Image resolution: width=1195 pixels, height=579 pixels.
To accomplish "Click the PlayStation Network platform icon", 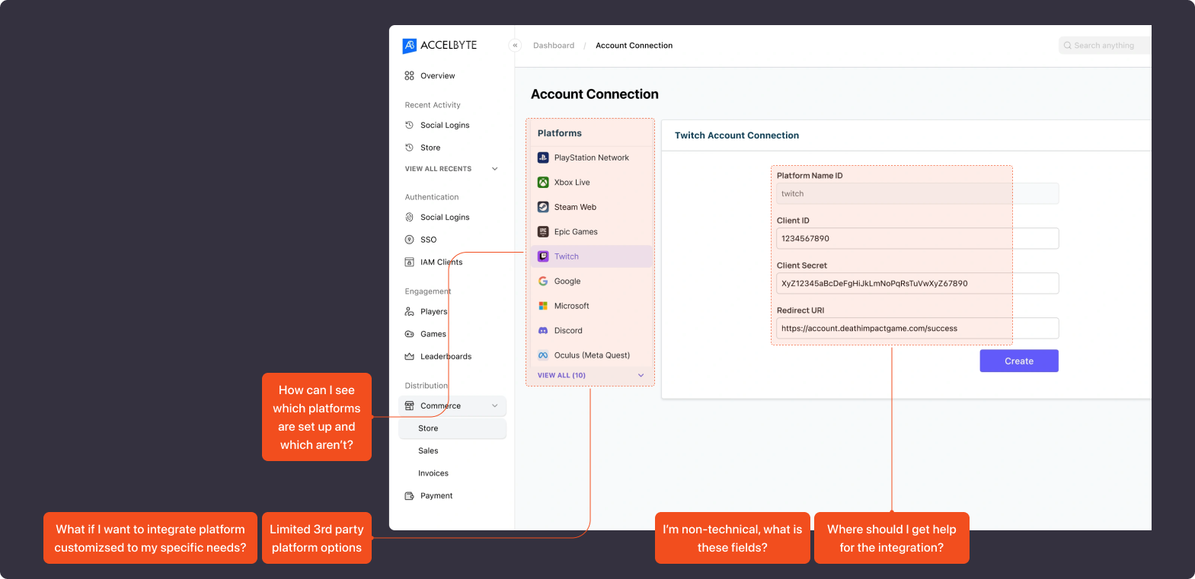I will (x=543, y=157).
